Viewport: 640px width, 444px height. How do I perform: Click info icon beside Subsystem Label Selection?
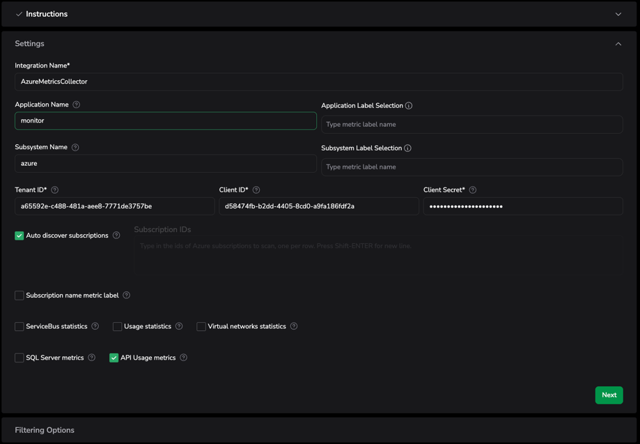coord(407,148)
